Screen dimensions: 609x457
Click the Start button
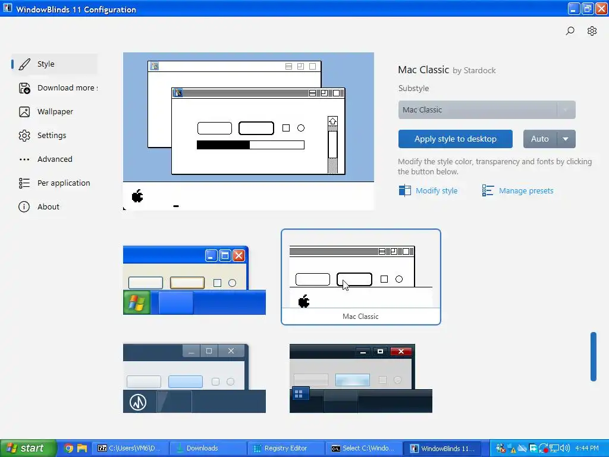point(28,448)
